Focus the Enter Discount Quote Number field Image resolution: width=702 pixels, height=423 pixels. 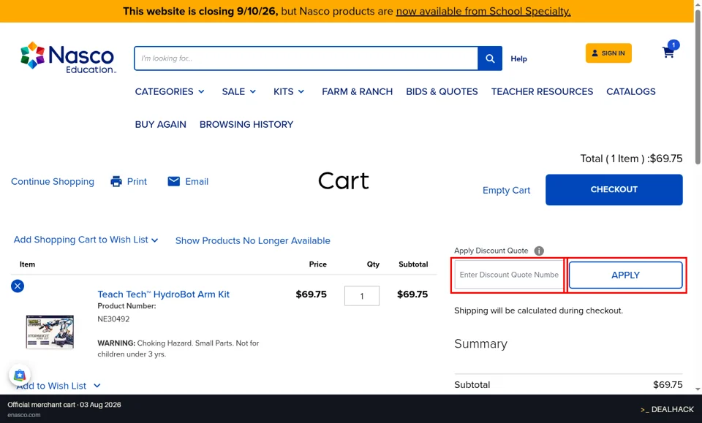(509, 275)
